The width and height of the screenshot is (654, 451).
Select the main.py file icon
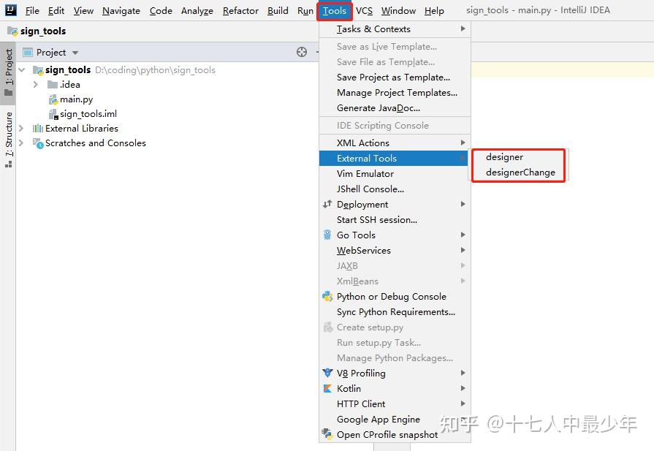pos(53,99)
